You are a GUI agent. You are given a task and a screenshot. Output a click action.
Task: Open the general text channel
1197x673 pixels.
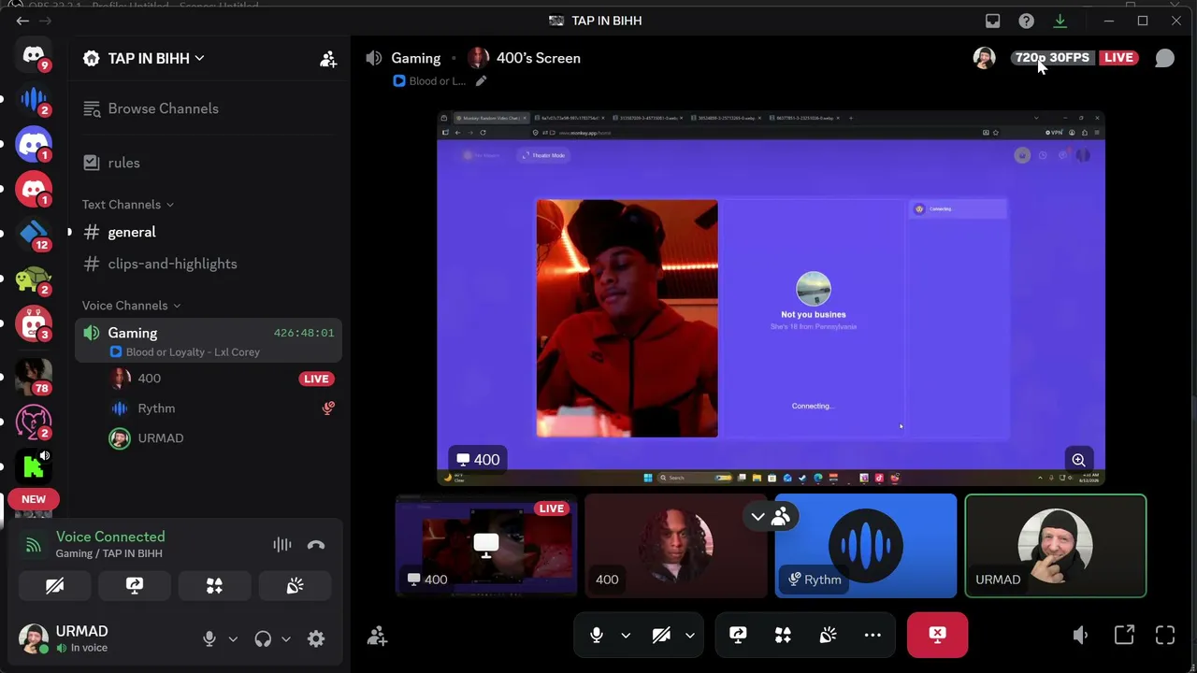point(208,232)
